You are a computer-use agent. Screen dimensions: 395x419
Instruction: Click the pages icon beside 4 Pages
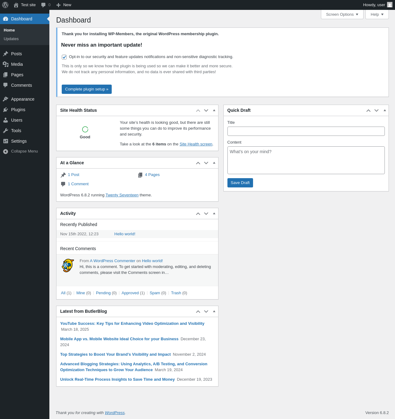(x=140, y=175)
